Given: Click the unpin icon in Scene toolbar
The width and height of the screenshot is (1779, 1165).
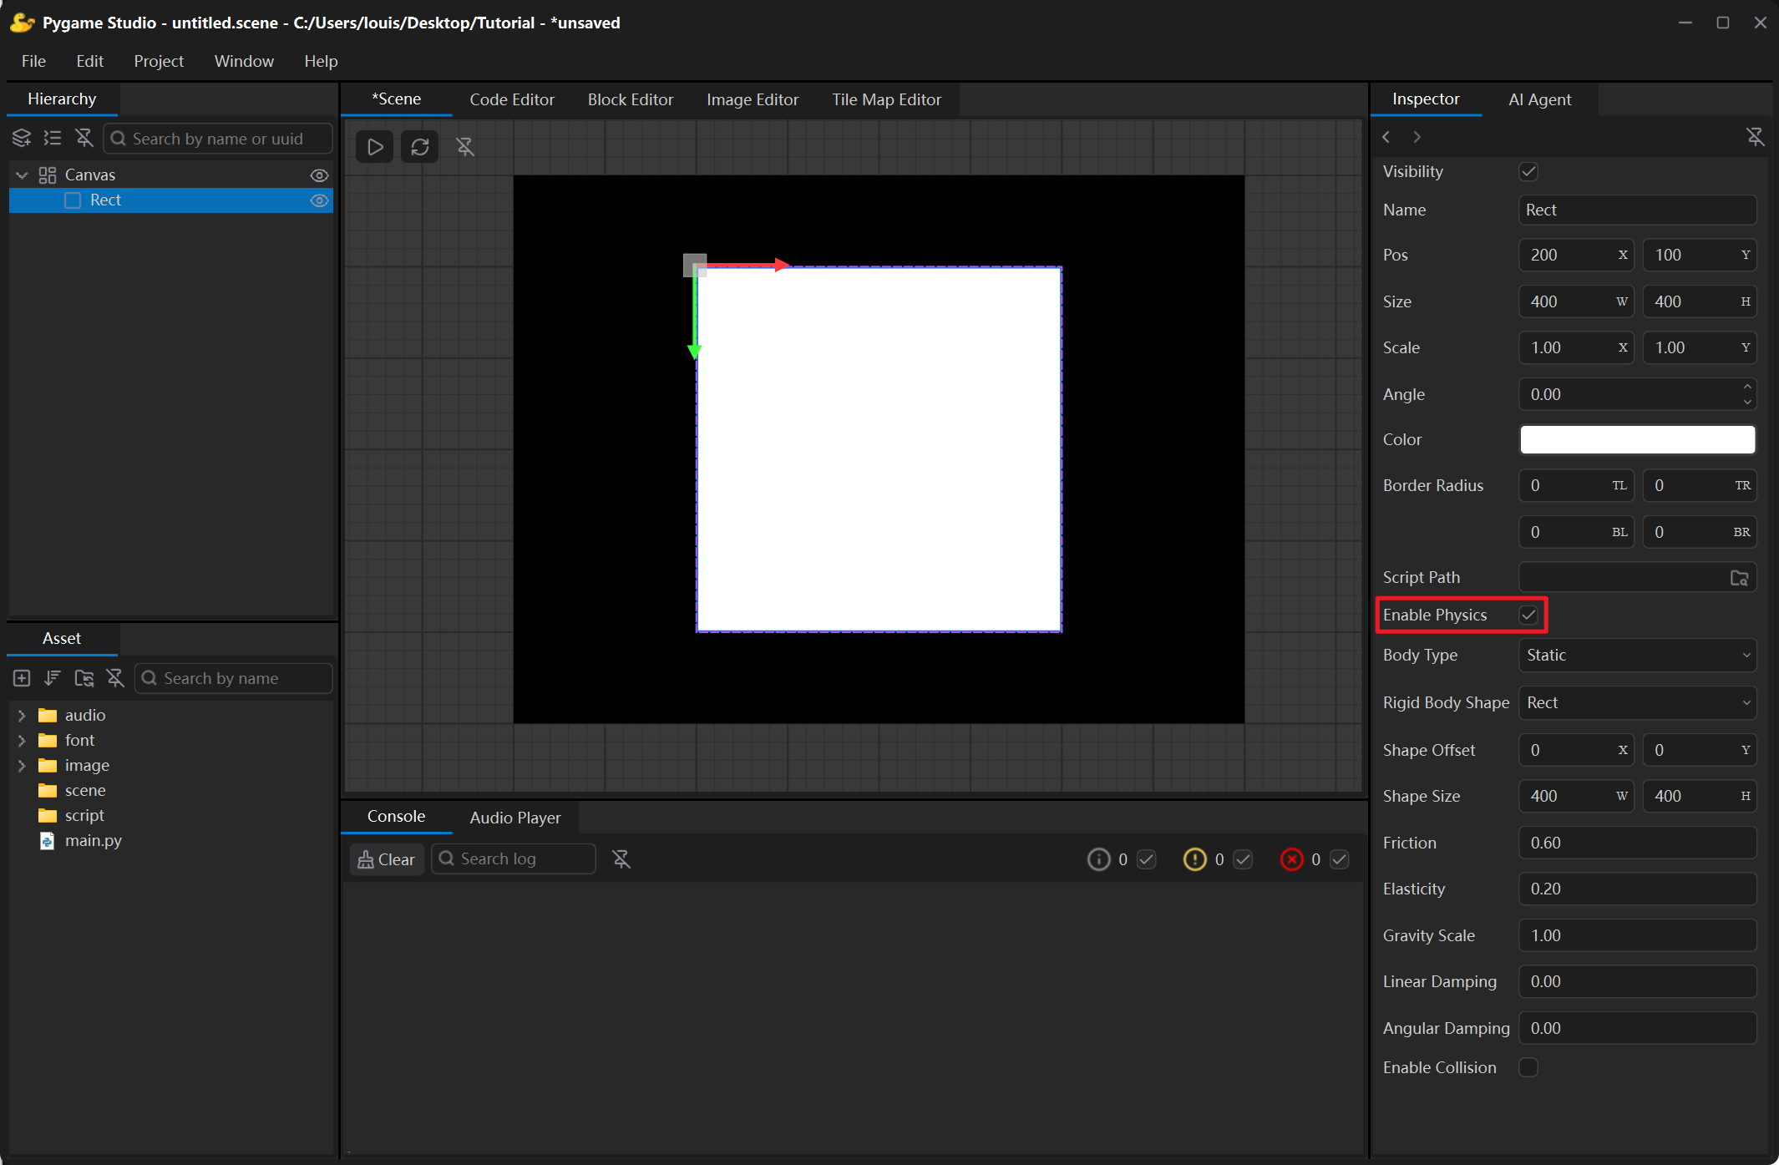Looking at the screenshot, I should (x=465, y=147).
